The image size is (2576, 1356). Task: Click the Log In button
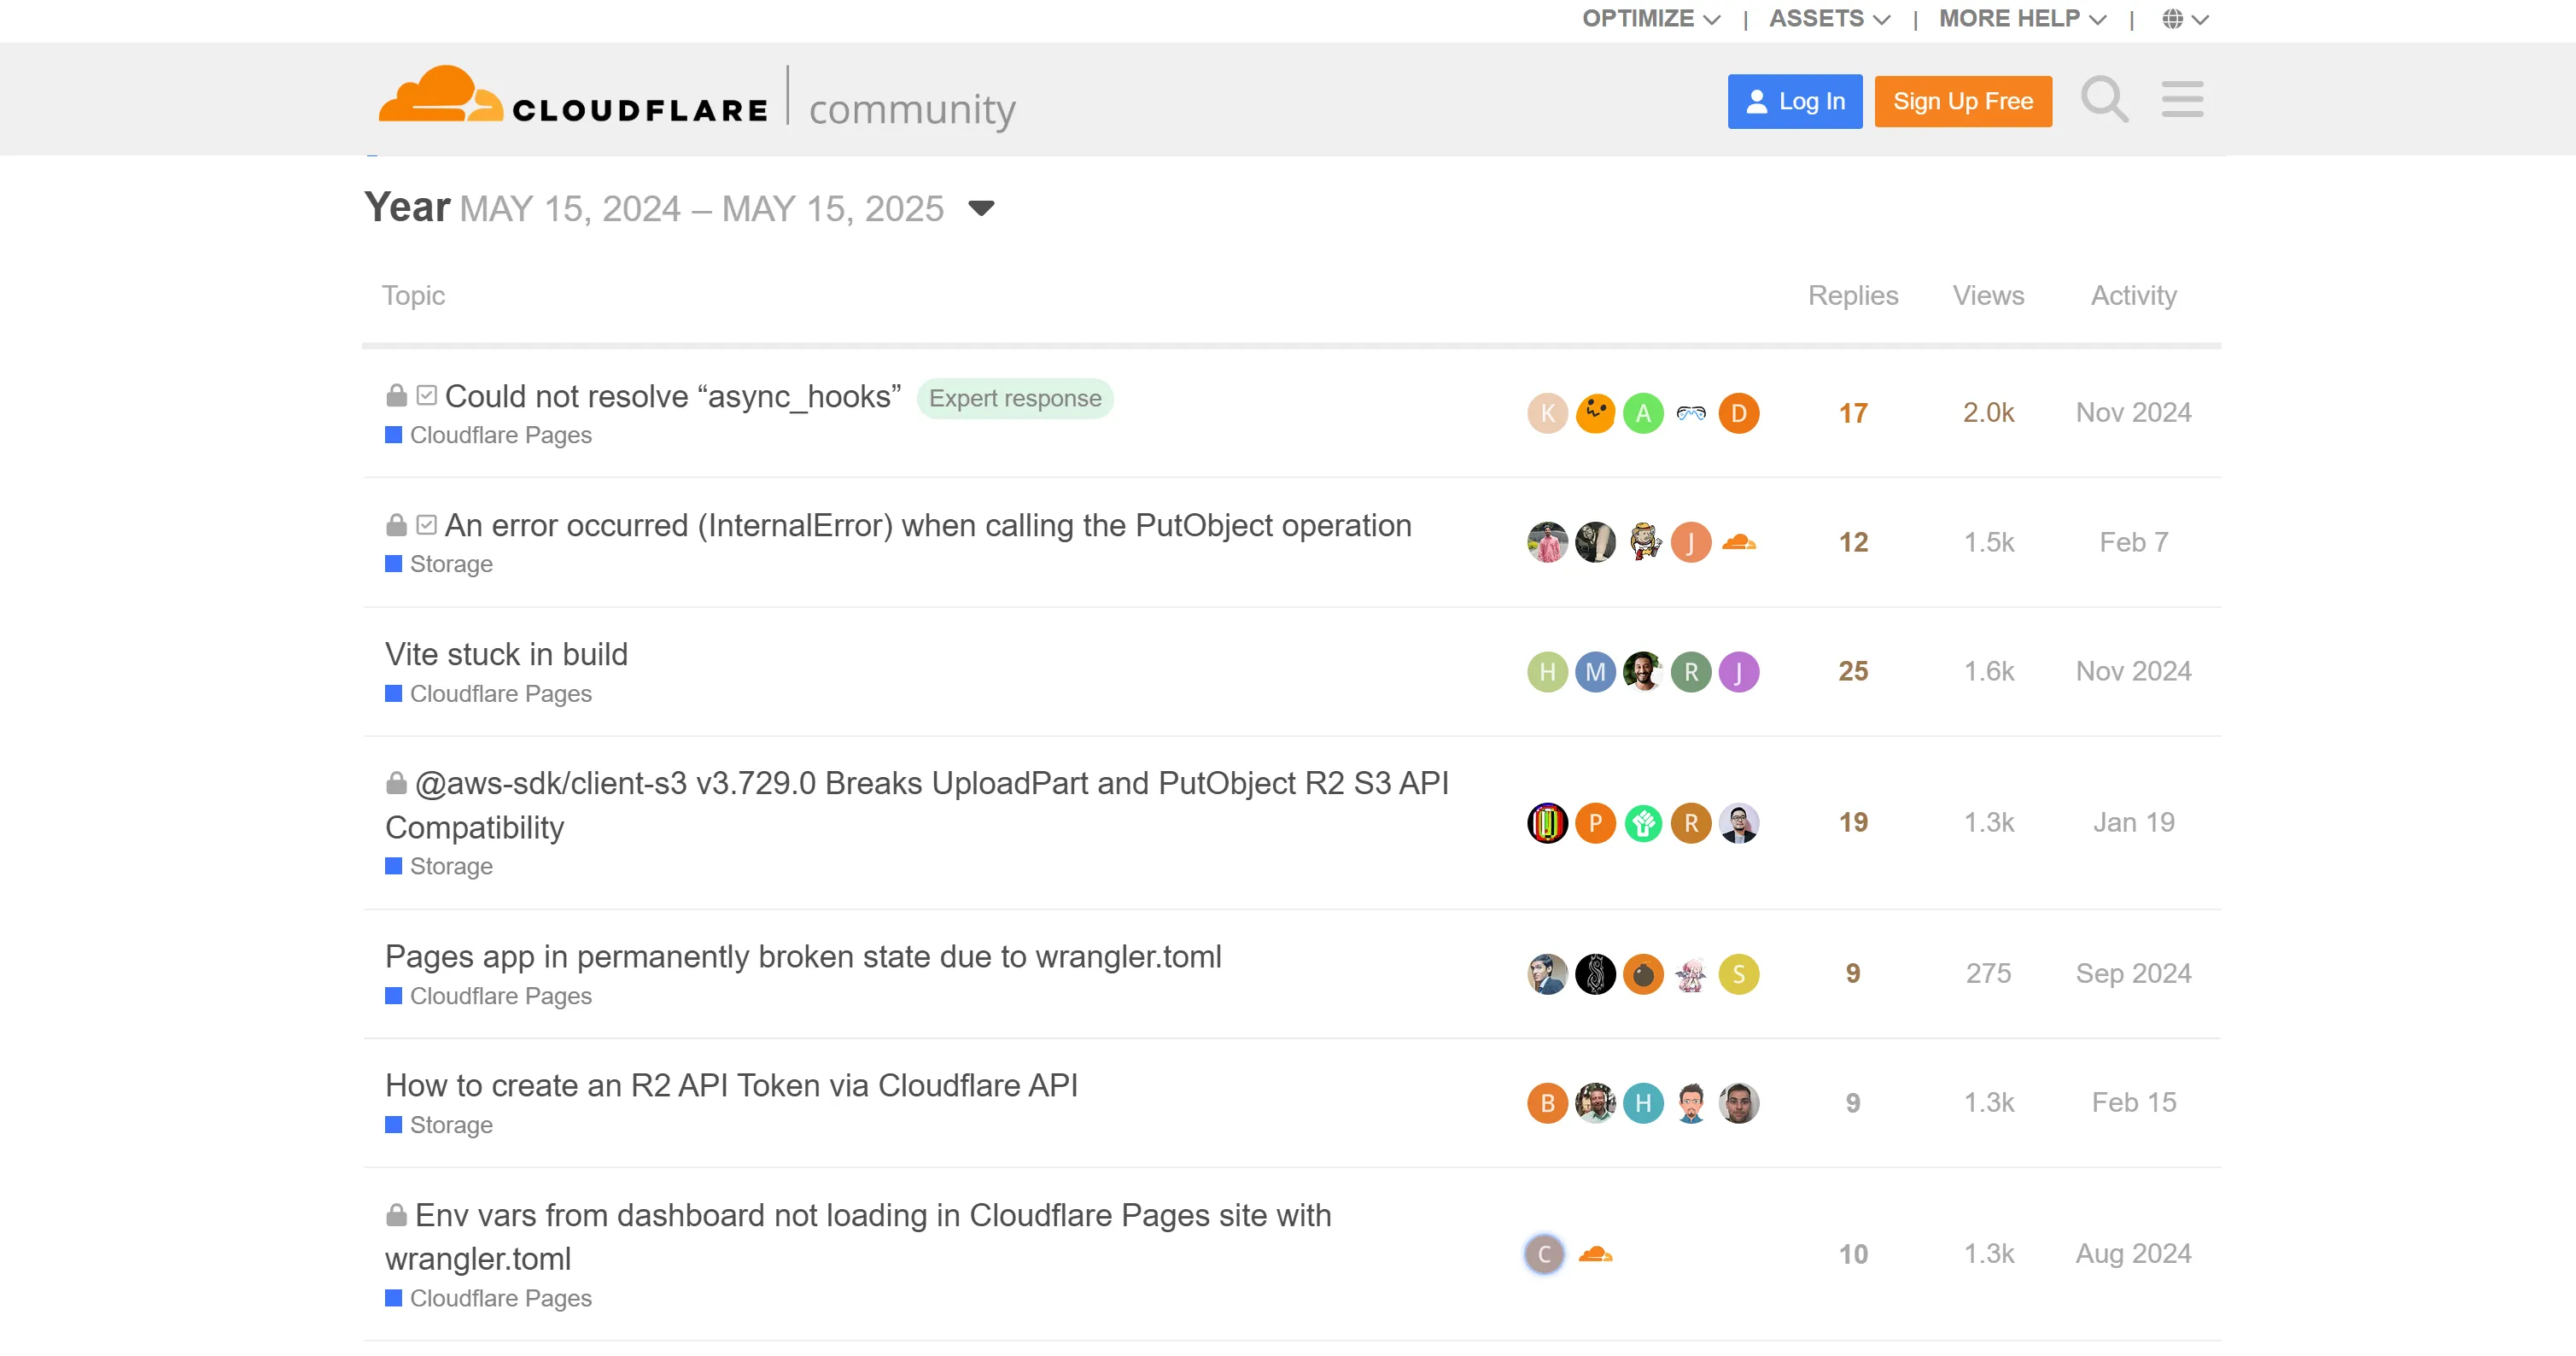point(1795,101)
